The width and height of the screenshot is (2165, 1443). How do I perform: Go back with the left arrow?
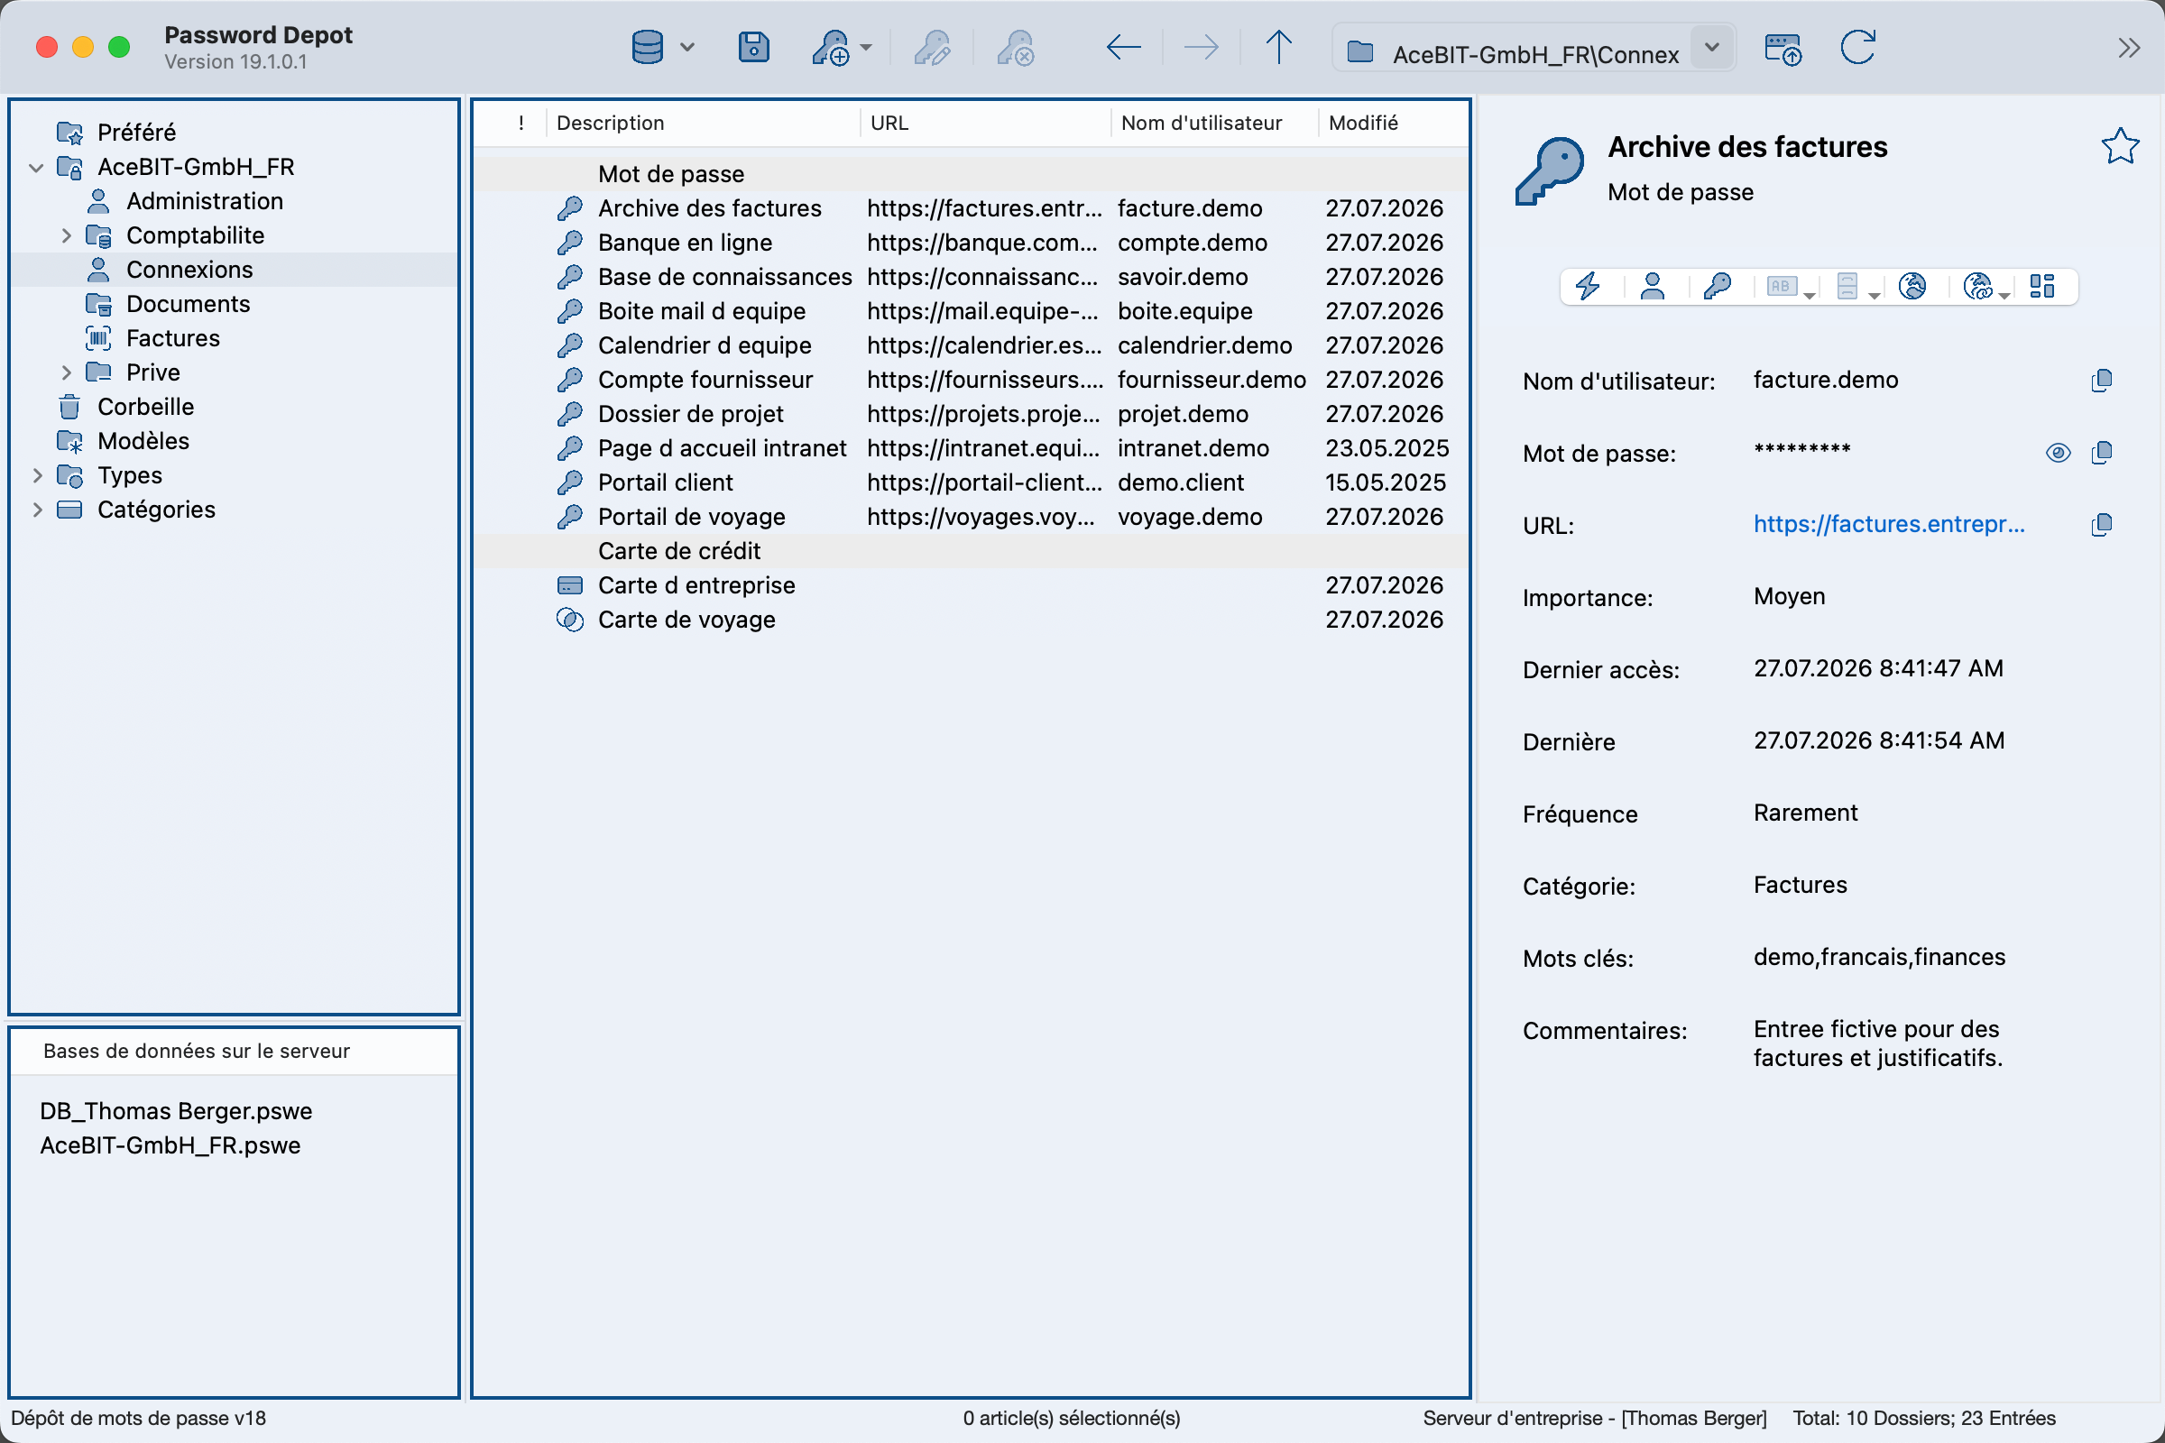pos(1123,47)
